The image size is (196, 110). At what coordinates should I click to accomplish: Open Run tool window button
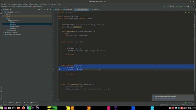(x=5, y=103)
